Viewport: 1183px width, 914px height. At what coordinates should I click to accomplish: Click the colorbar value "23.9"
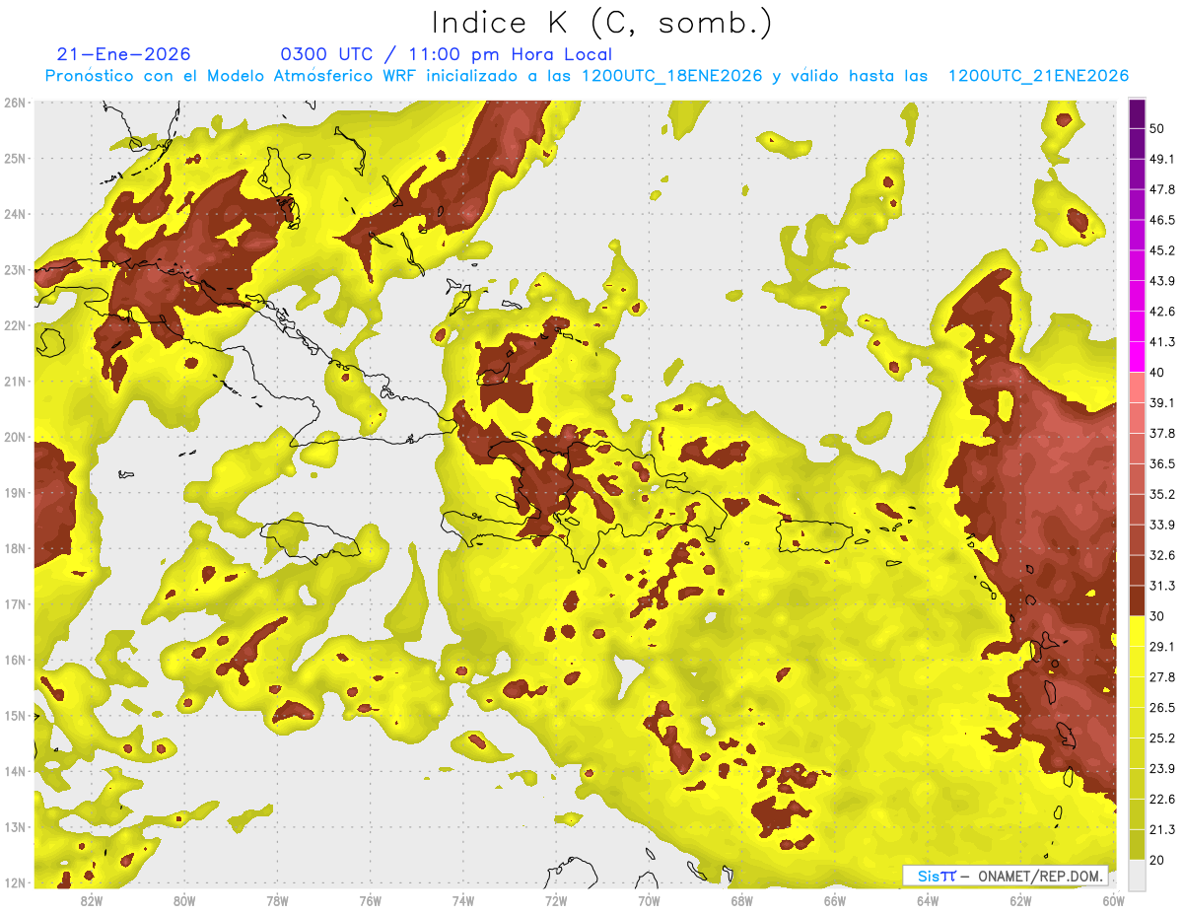[x=1161, y=769]
